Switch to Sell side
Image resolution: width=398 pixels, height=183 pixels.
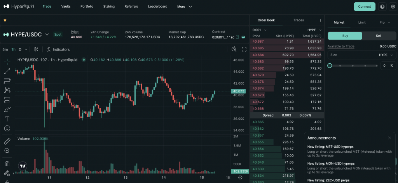tap(379, 36)
